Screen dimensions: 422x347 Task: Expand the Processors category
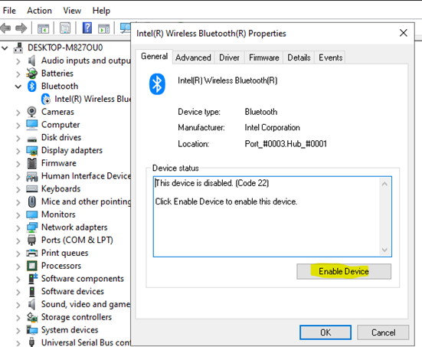(18, 267)
